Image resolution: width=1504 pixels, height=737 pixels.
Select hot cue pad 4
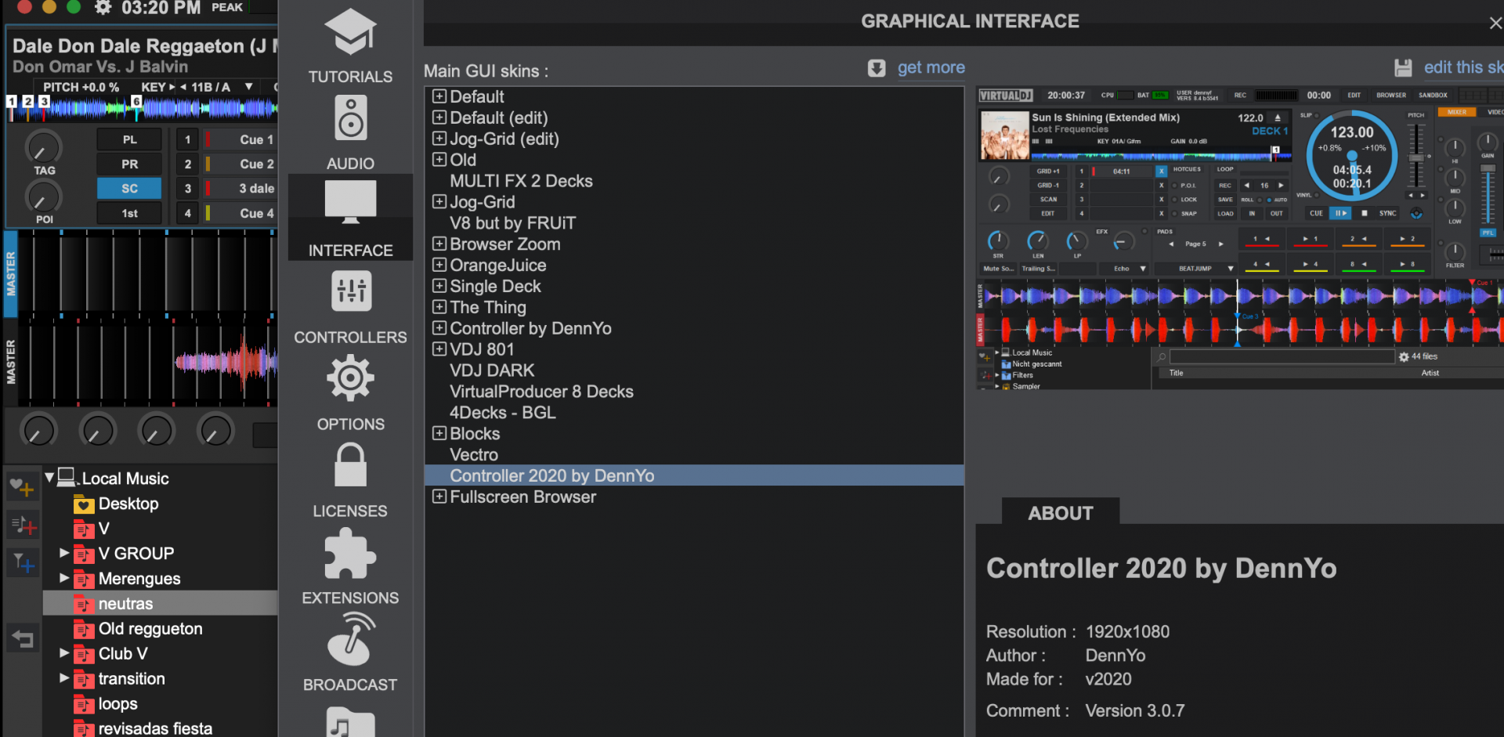coord(187,213)
